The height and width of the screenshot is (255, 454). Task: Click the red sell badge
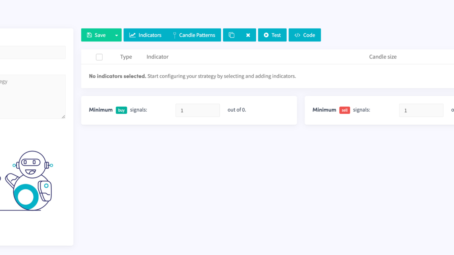pos(344,110)
